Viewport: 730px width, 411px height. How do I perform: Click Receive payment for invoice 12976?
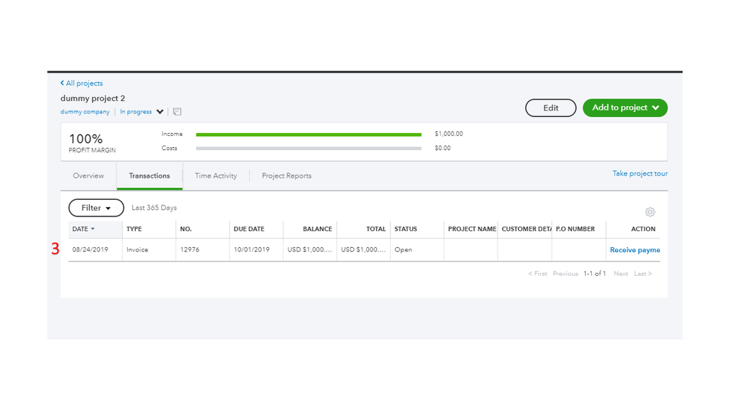pos(634,250)
